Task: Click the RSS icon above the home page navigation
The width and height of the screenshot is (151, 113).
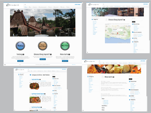Action: coord(25,5)
